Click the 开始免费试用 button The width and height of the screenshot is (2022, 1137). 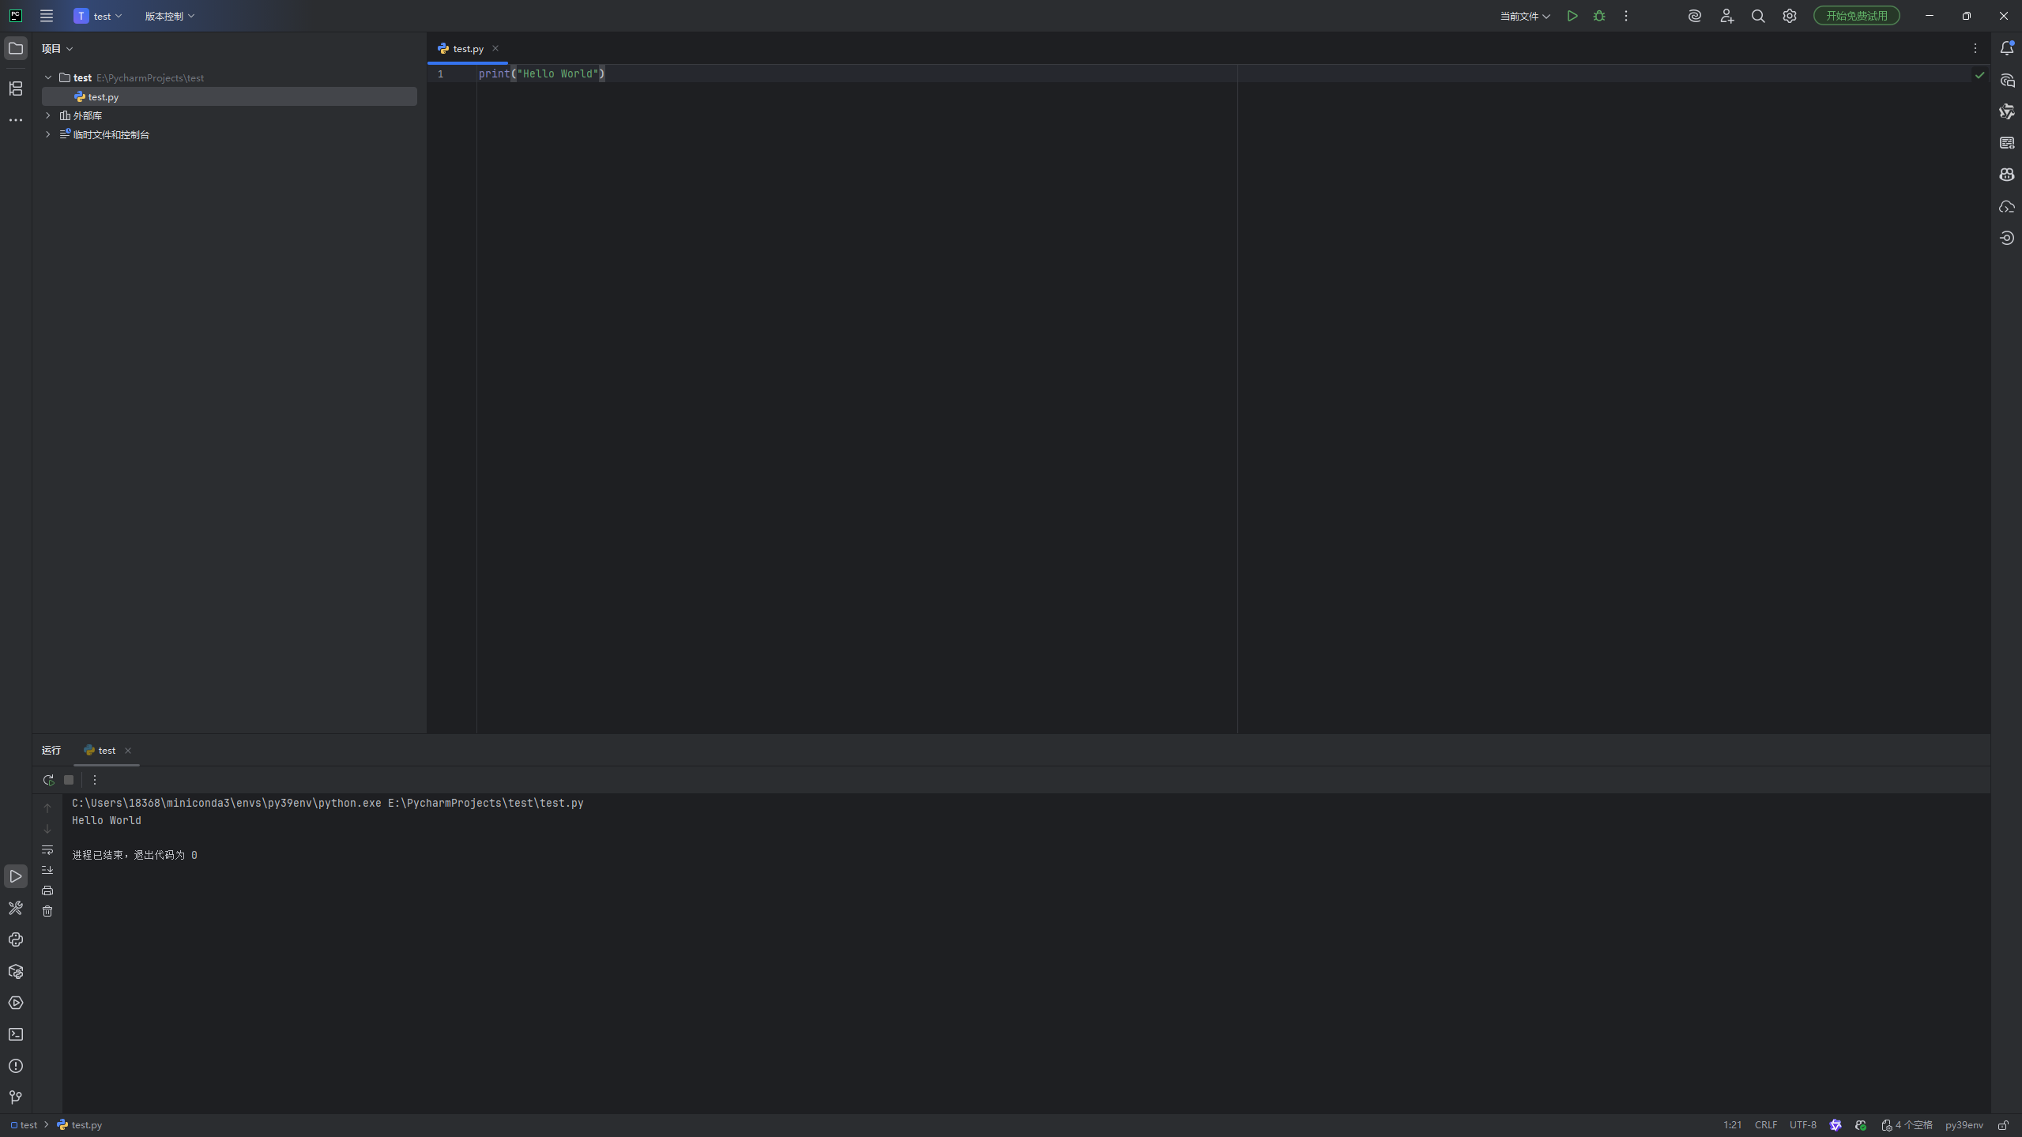pyautogui.click(x=1856, y=16)
